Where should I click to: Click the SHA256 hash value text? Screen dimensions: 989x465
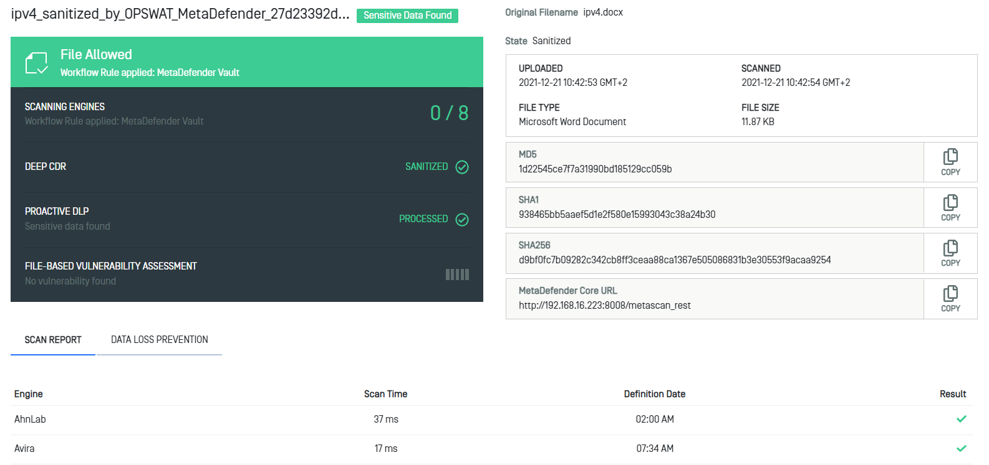coord(675,260)
